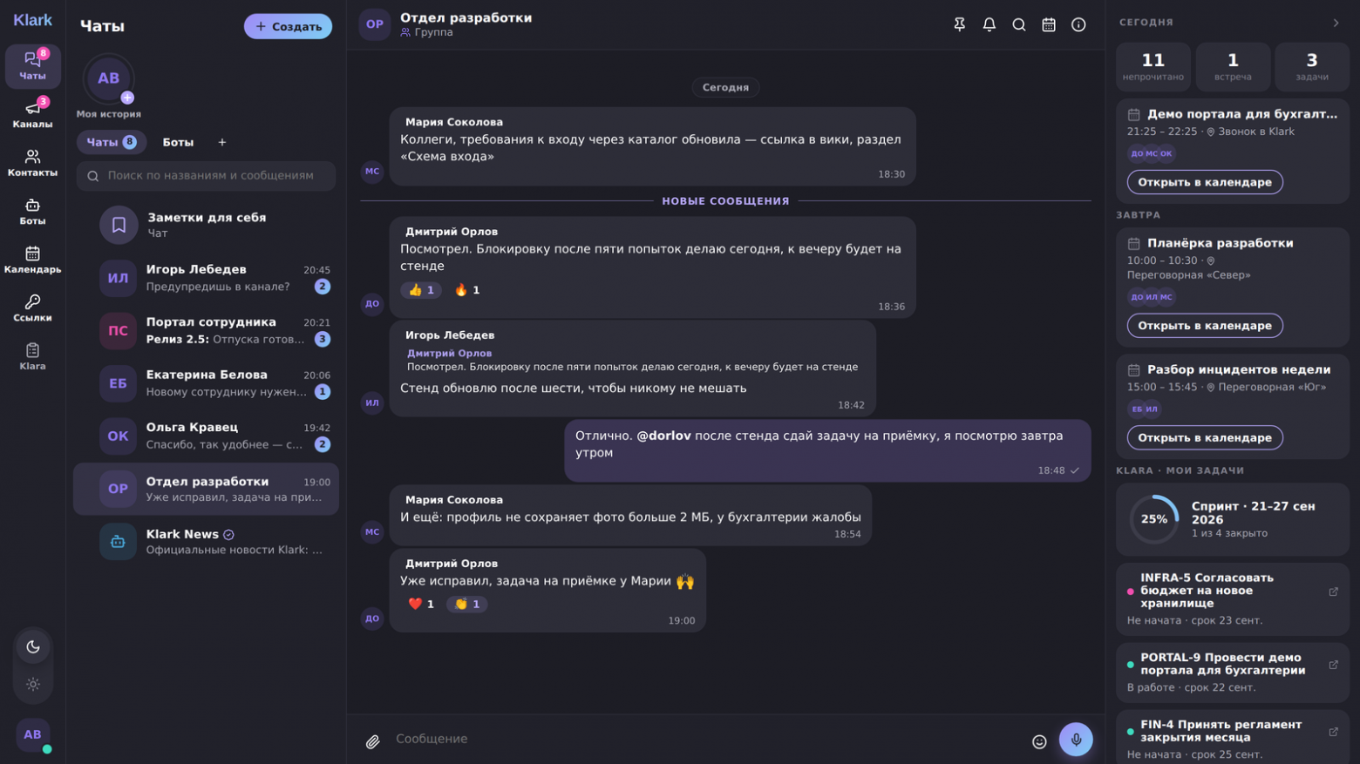Screen dimensions: 1360x764
Task: Open PORTAL-9 task in external link
Action: [x=1333, y=665]
